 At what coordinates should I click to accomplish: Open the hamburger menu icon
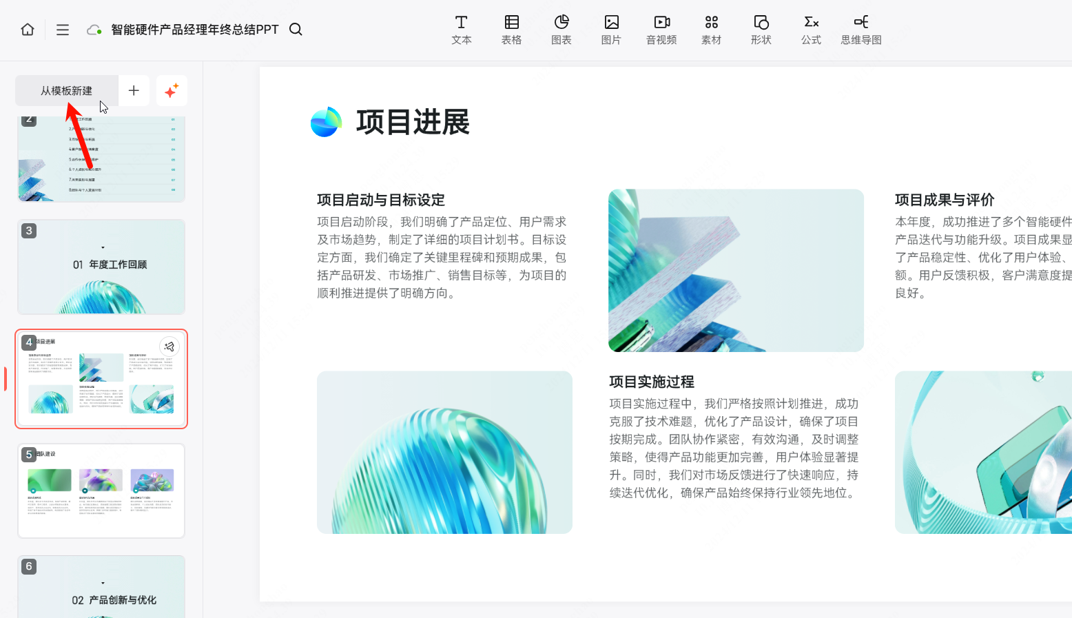(x=63, y=30)
